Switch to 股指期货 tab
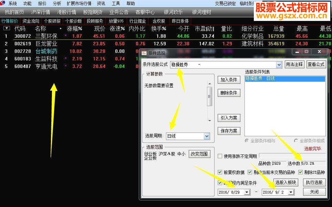 point(93,12)
